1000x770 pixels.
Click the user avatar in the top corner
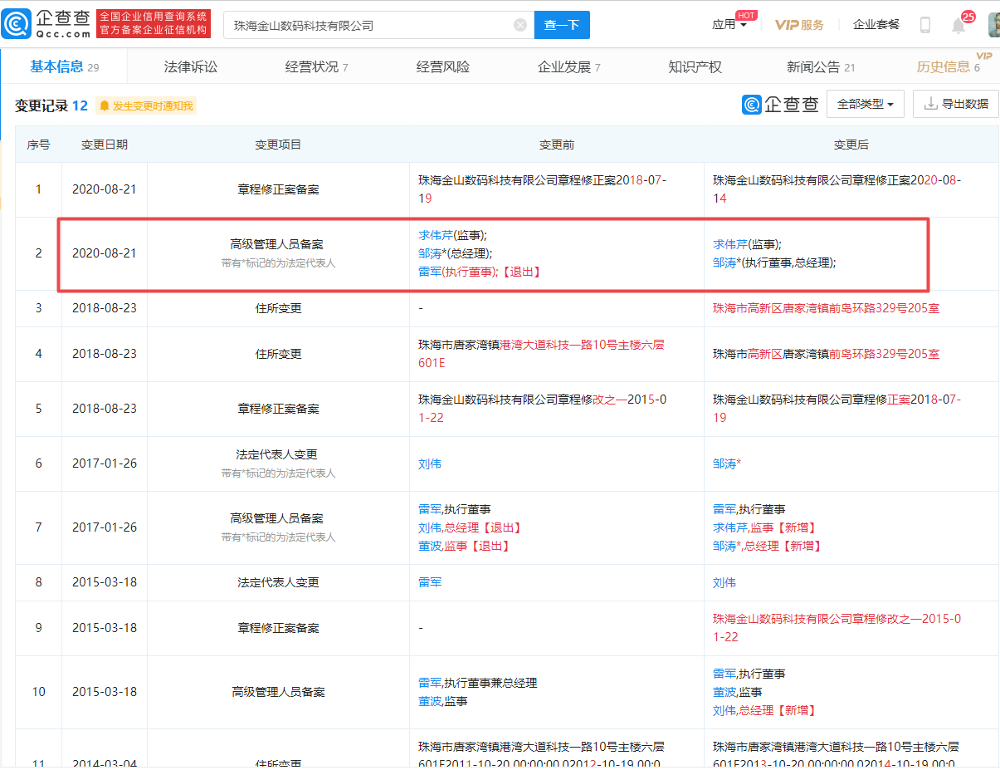[x=993, y=24]
